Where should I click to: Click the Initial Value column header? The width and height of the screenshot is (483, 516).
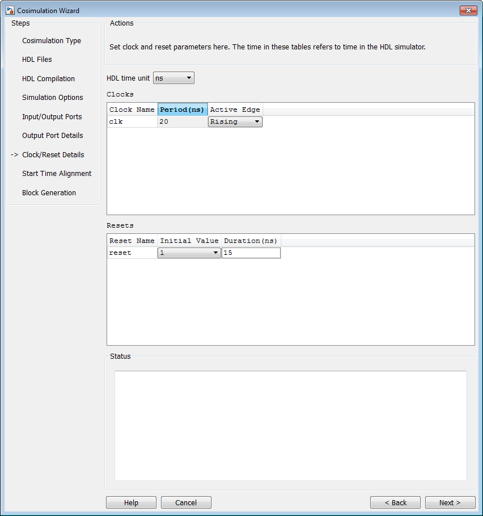point(189,241)
